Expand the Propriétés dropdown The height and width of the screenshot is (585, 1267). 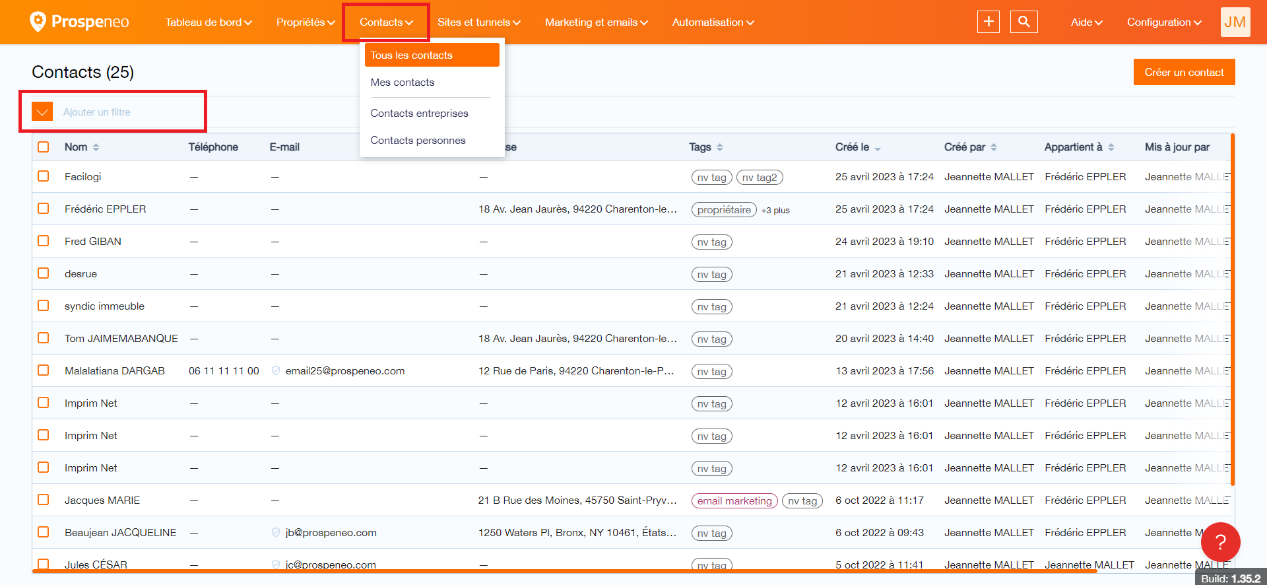pos(306,22)
